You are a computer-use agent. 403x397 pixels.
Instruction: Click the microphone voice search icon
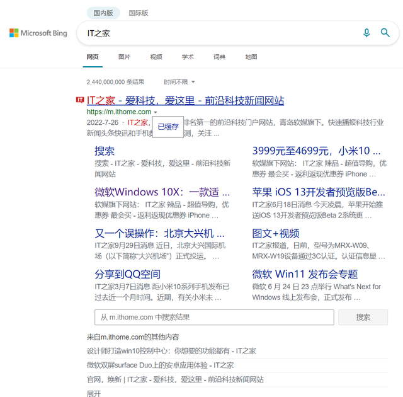coord(366,33)
